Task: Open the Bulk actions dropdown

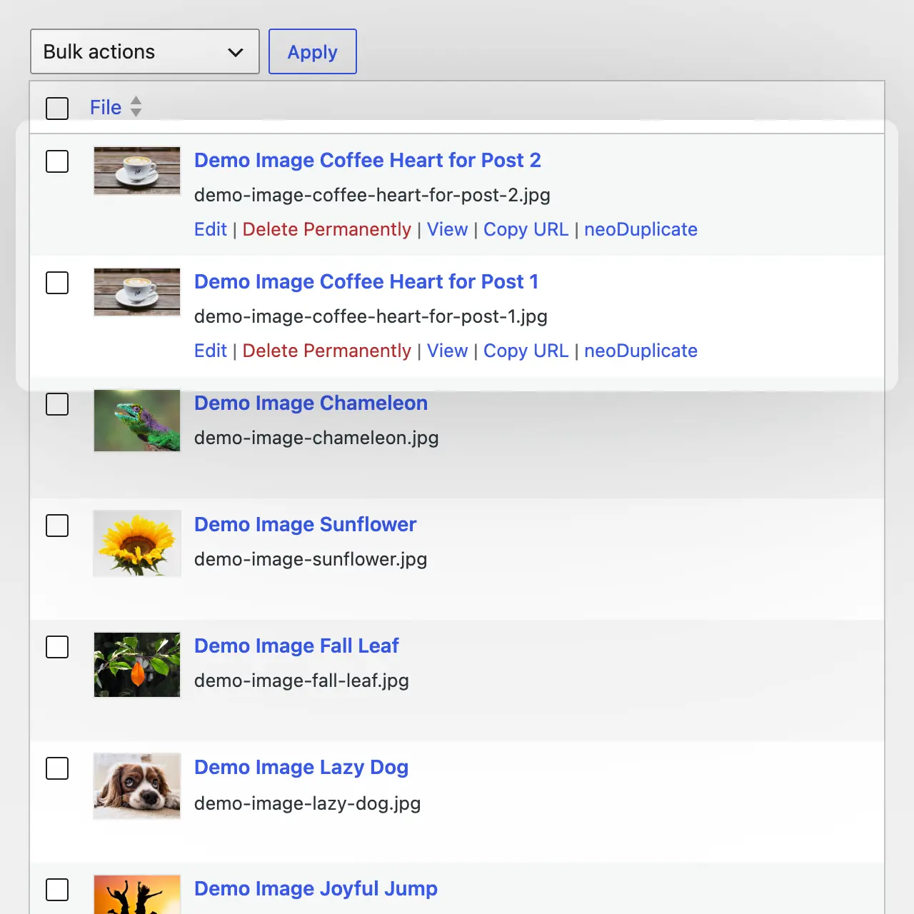Action: click(145, 51)
